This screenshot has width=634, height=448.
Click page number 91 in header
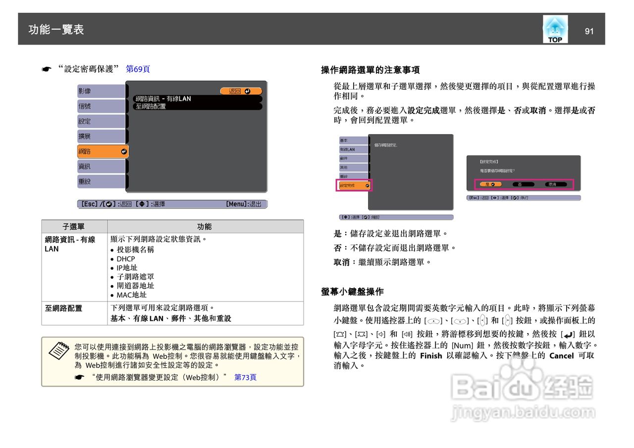[x=589, y=31]
